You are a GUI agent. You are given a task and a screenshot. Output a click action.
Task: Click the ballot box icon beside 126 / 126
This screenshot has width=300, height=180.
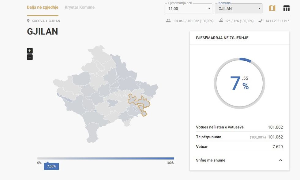pyautogui.click(x=221, y=21)
